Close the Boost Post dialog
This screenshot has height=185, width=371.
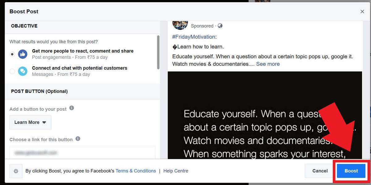point(362,11)
